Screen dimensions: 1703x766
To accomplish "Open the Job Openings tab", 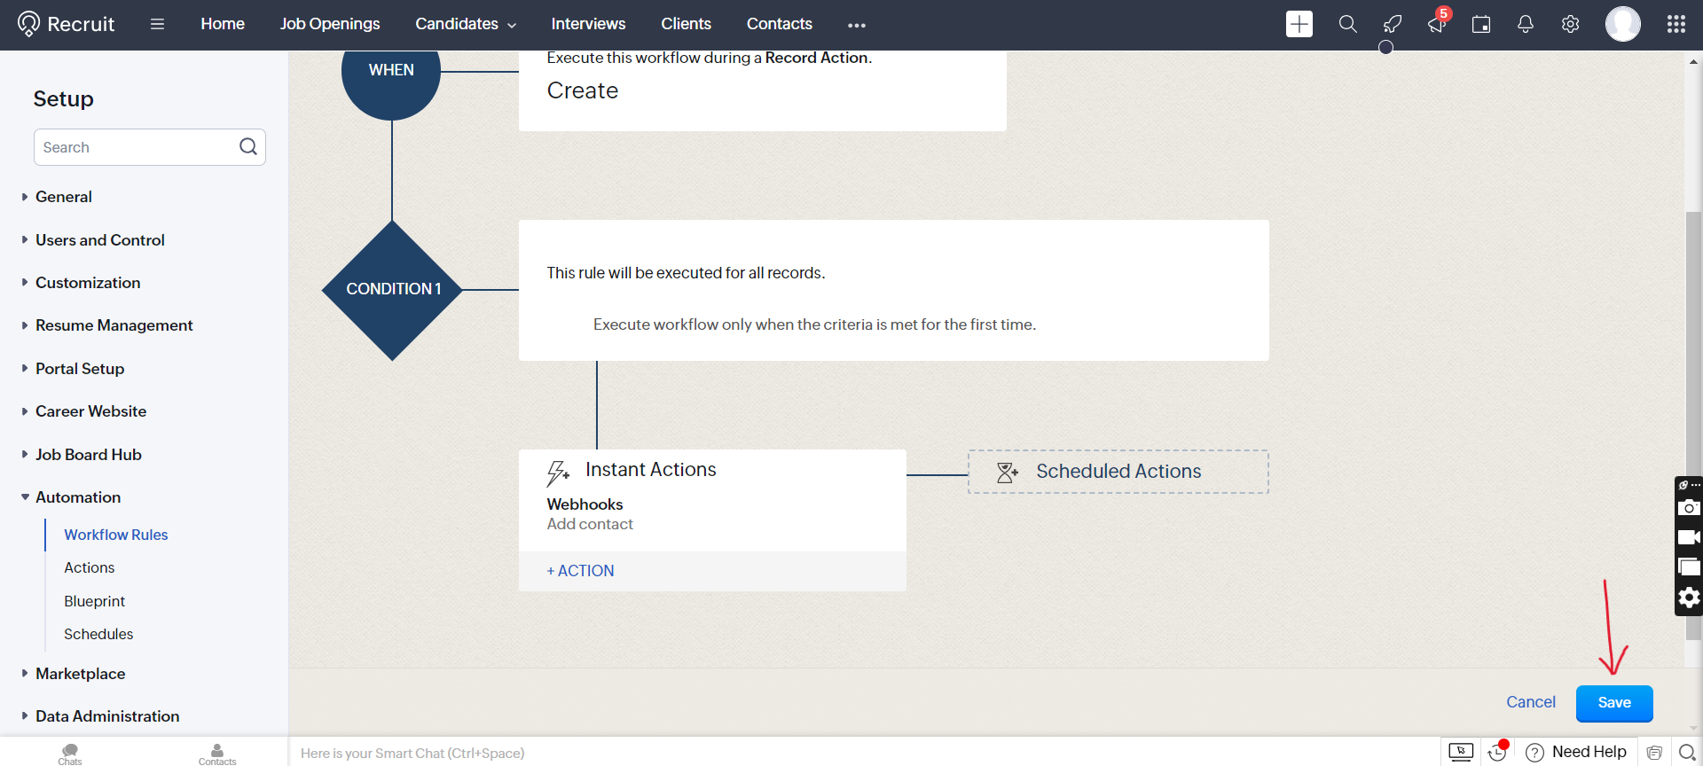I will pos(330,24).
